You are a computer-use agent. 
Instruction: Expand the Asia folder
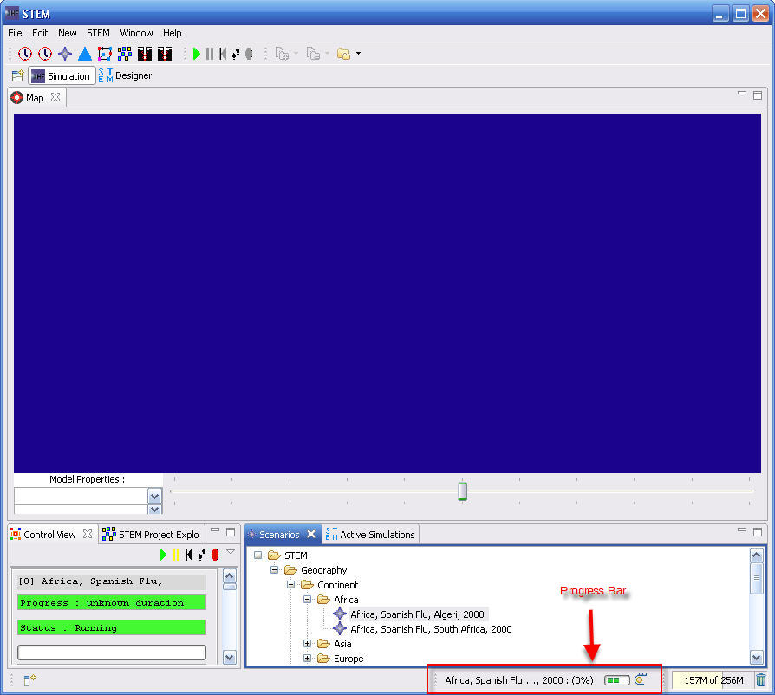308,644
